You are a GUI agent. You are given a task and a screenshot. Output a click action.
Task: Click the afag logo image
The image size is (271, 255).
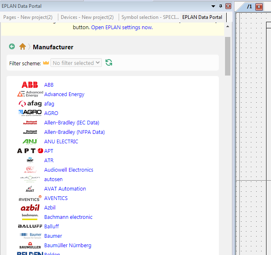(30, 104)
